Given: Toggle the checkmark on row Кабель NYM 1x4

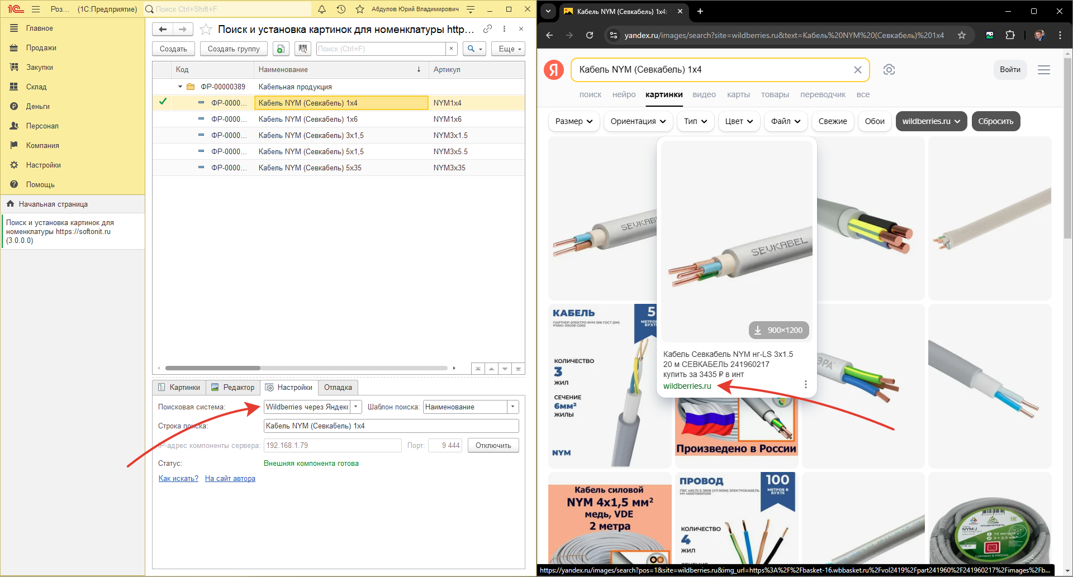Looking at the screenshot, I should [x=163, y=102].
